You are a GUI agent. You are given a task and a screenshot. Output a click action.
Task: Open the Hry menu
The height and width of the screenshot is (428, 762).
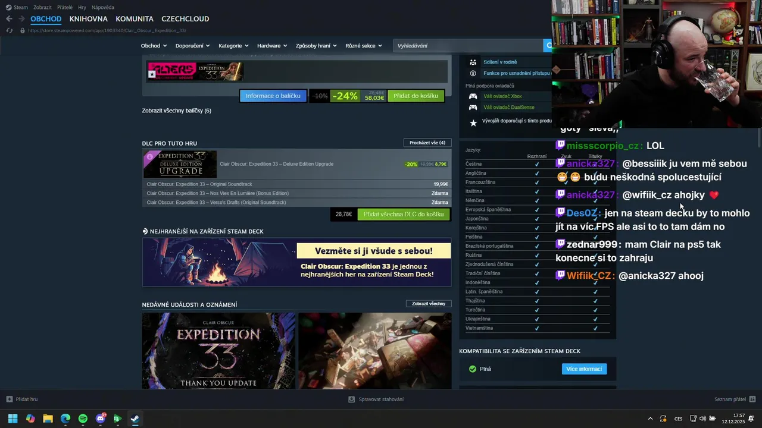coord(82,7)
